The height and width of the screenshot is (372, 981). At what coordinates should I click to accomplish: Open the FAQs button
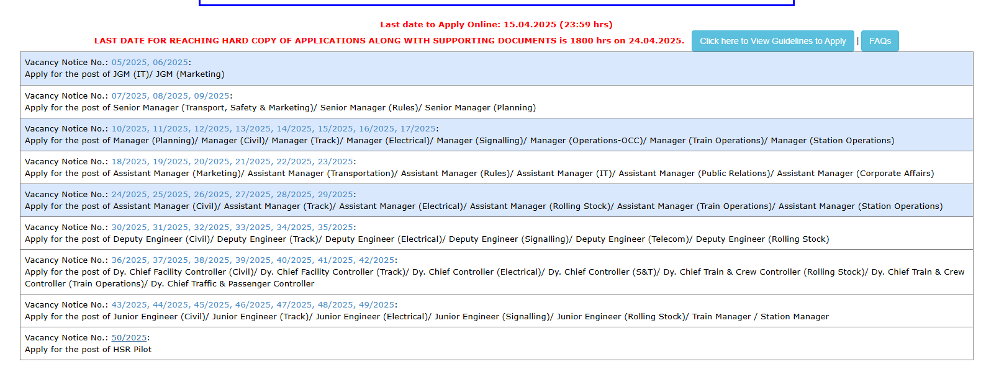pos(879,41)
